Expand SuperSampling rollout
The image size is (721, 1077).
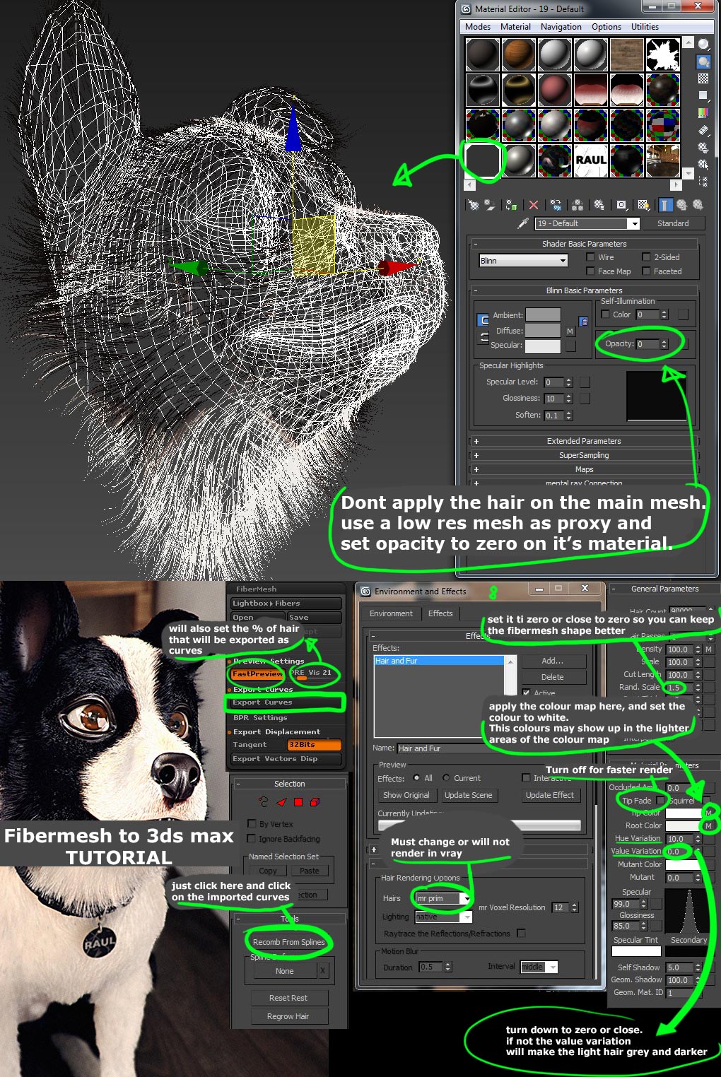[x=584, y=455]
